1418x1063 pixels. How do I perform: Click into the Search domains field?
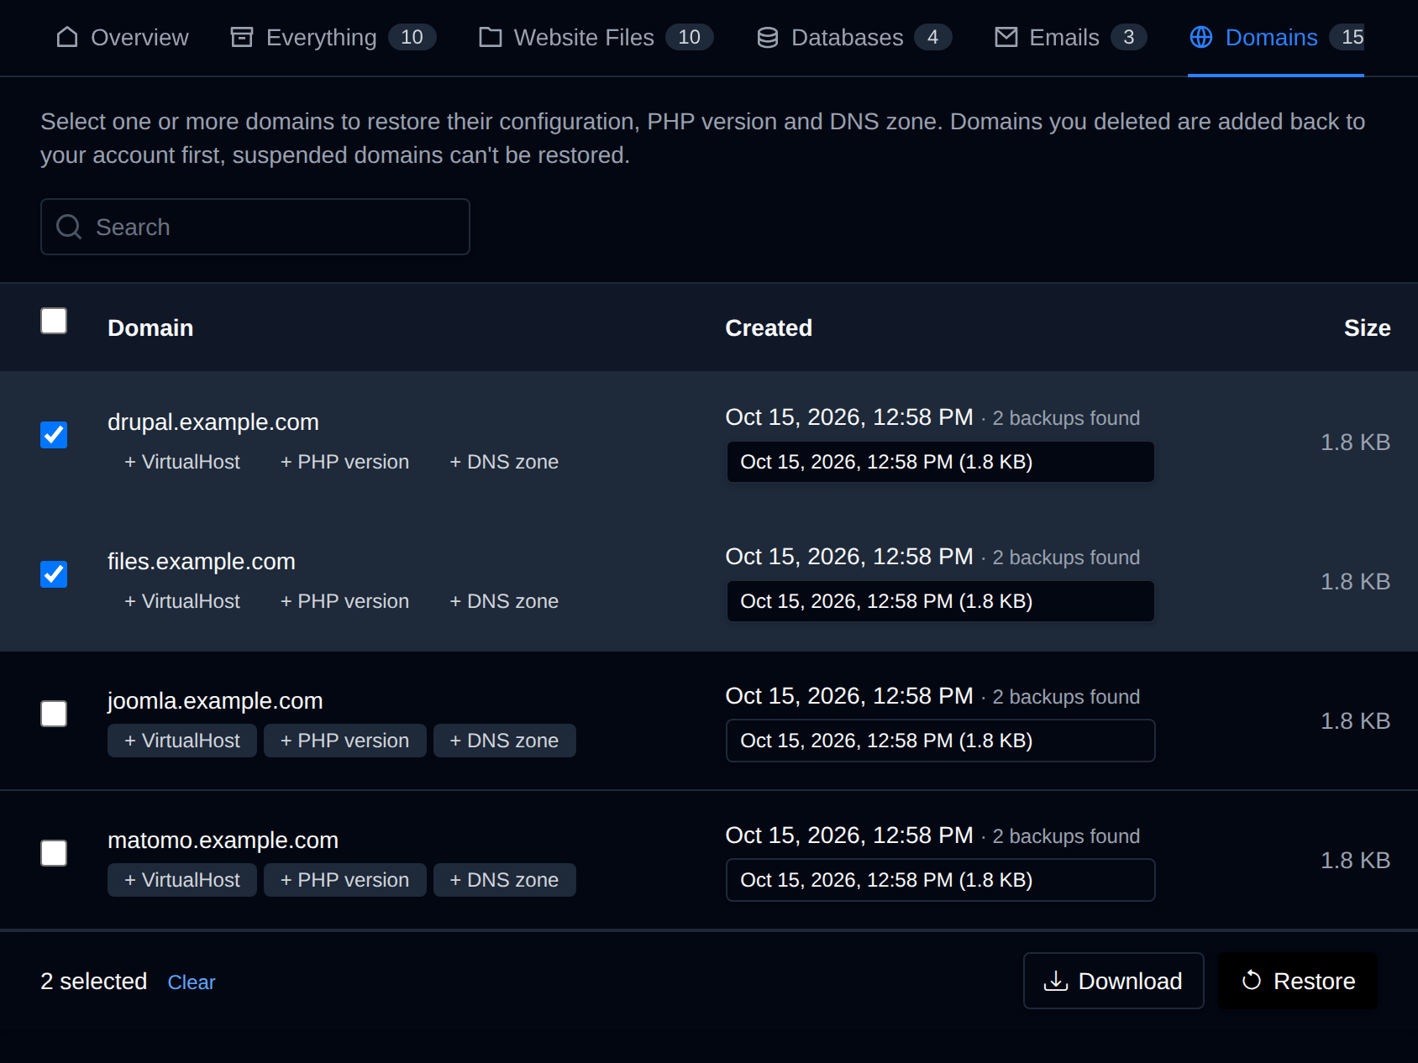(255, 227)
